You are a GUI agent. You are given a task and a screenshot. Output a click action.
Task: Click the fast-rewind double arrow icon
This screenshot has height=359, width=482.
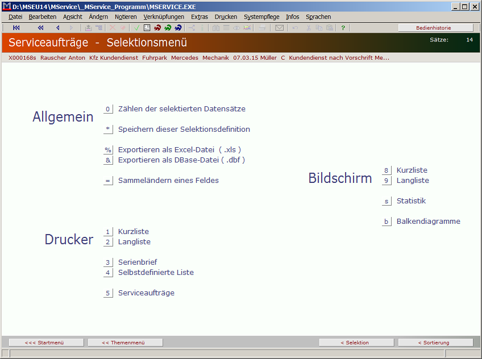tap(40, 28)
